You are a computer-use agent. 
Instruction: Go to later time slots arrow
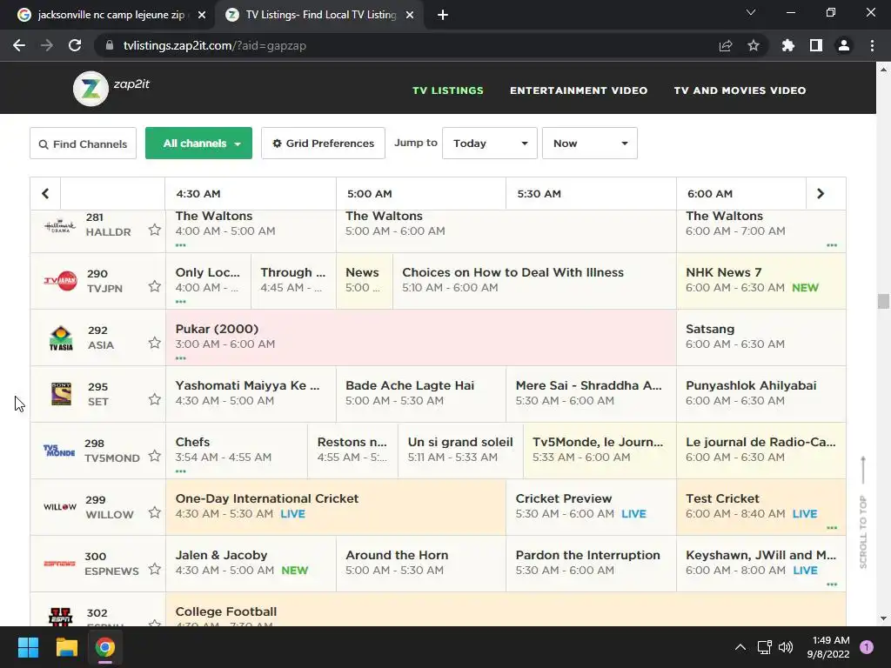click(821, 194)
